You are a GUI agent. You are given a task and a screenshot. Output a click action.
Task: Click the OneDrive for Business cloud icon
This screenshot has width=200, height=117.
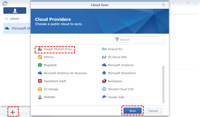(40, 73)
